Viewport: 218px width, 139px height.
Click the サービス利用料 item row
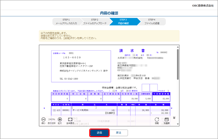[111, 110]
